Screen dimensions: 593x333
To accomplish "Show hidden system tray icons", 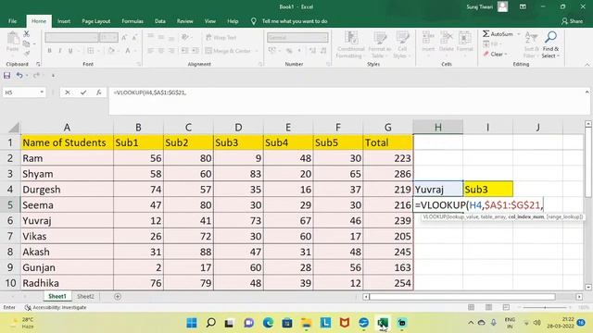I will [471, 323].
